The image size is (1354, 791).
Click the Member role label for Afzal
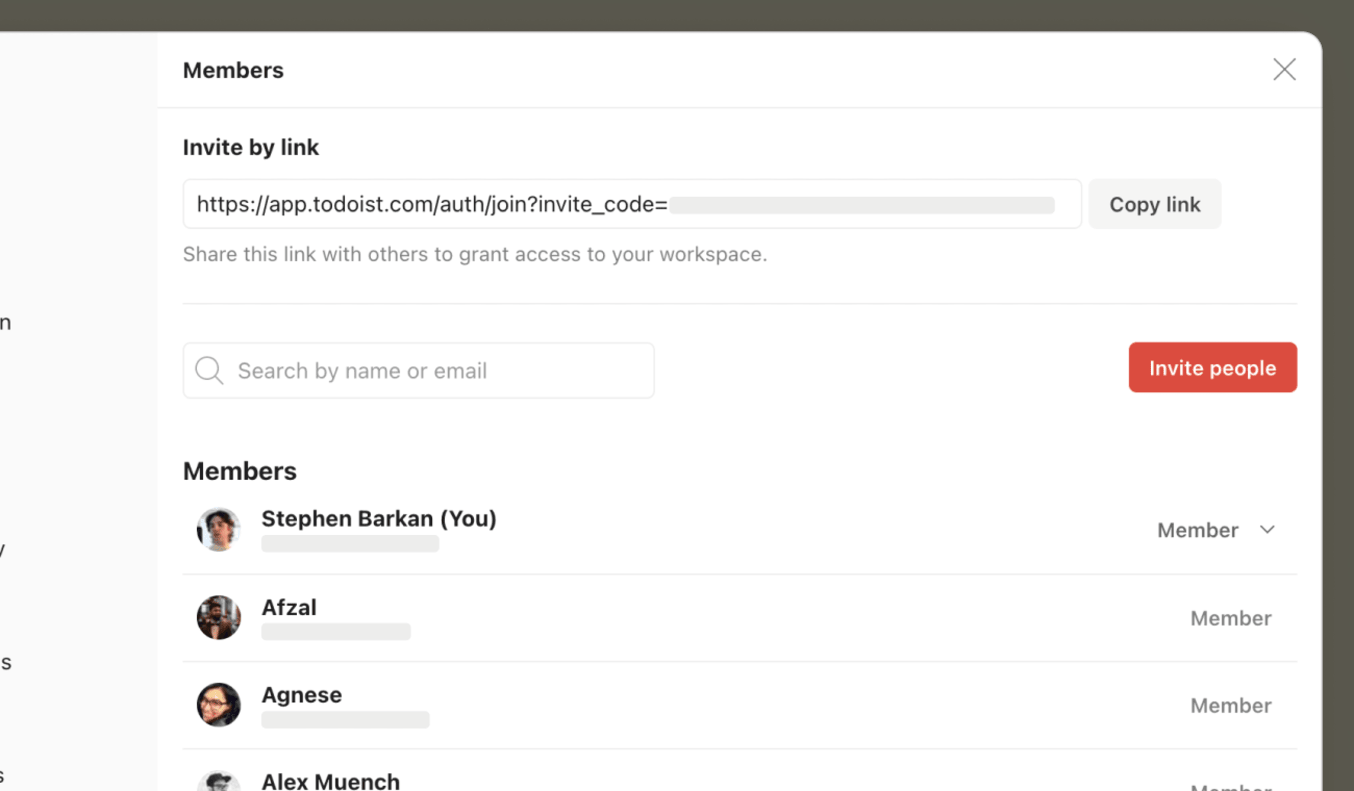click(x=1231, y=618)
